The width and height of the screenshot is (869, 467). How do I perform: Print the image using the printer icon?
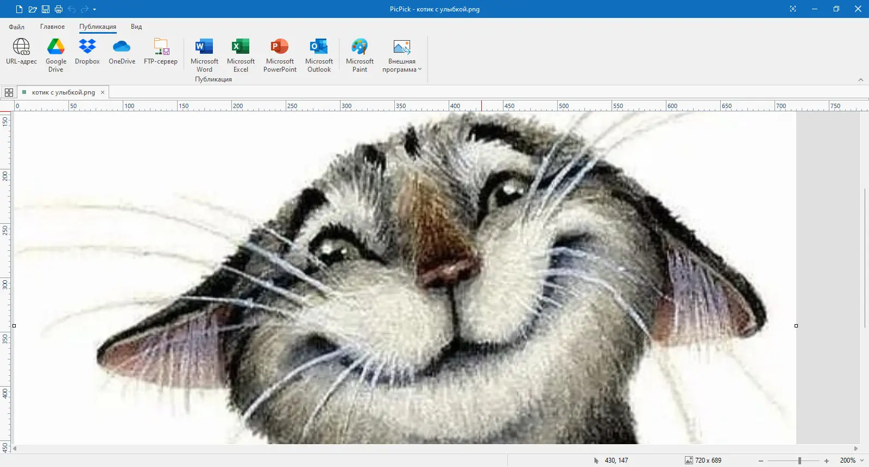pos(59,9)
